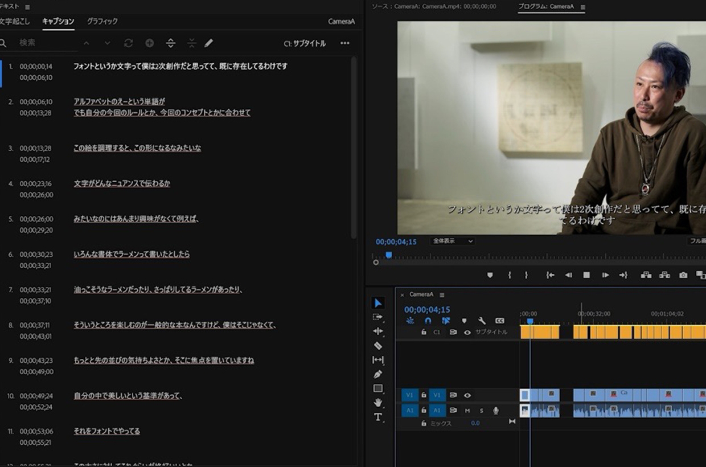Click Go to In point button
The image size is (706, 467).
(550, 275)
